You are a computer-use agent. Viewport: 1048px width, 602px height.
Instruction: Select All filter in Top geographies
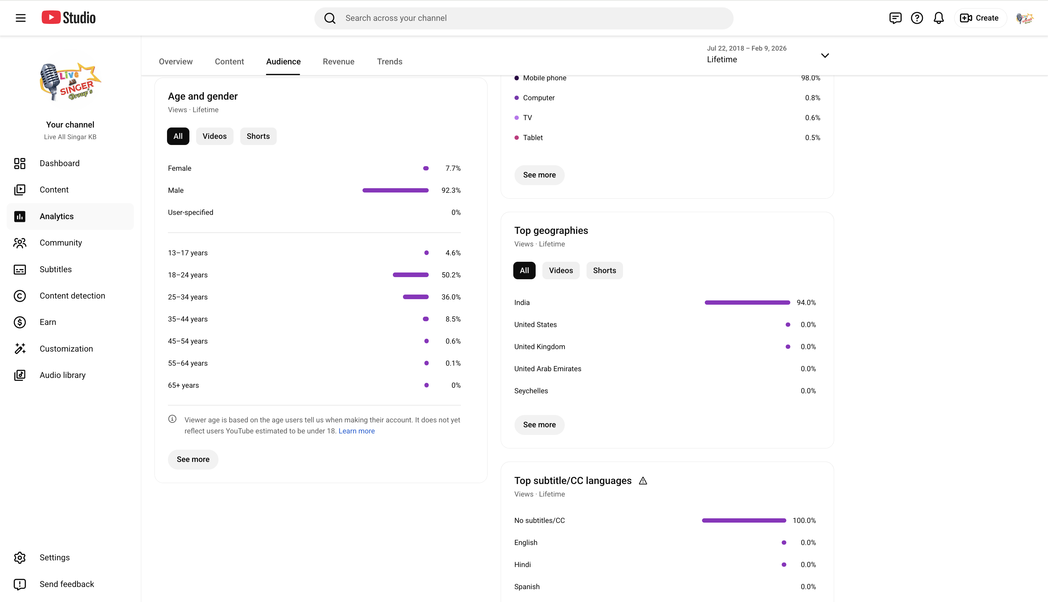(x=524, y=270)
